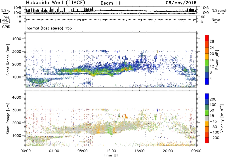Image resolution: width=227 pixels, height=157 pixels.
Task: Click the '-50' tick on the Velocity colorbar
Action: [213, 127]
